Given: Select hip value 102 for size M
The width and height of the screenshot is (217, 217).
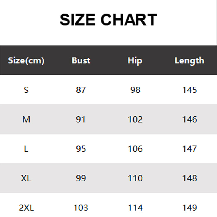Looking at the screenshot, I should tap(135, 119).
